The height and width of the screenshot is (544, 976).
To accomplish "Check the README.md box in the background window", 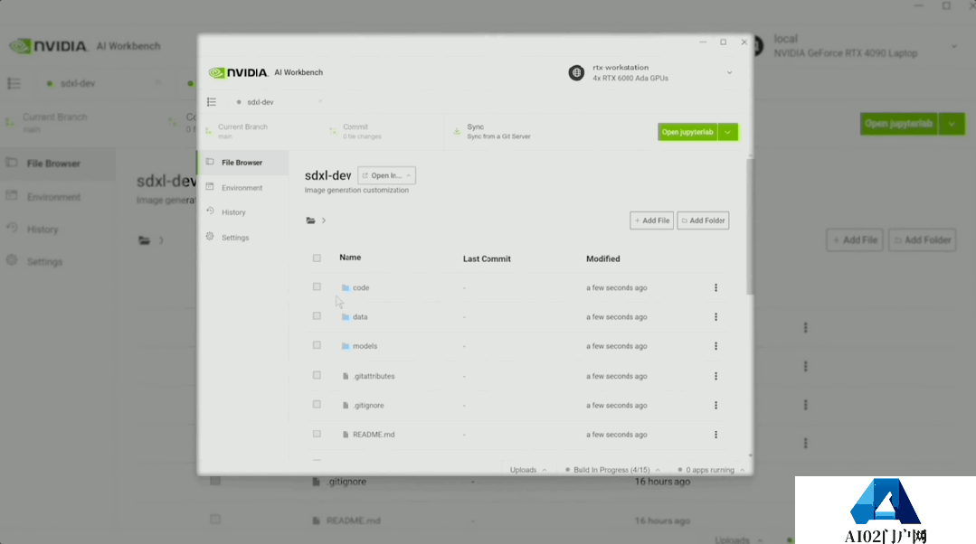I will click(215, 520).
